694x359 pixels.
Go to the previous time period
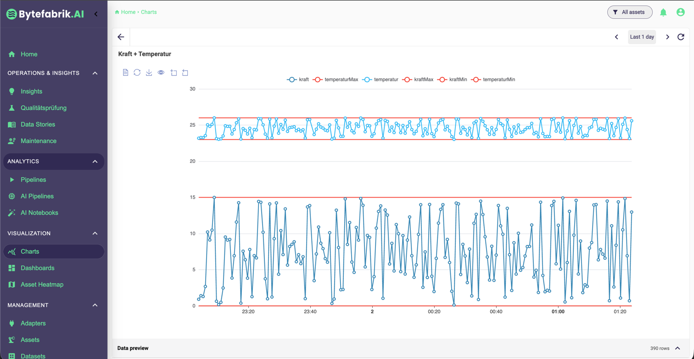point(616,37)
